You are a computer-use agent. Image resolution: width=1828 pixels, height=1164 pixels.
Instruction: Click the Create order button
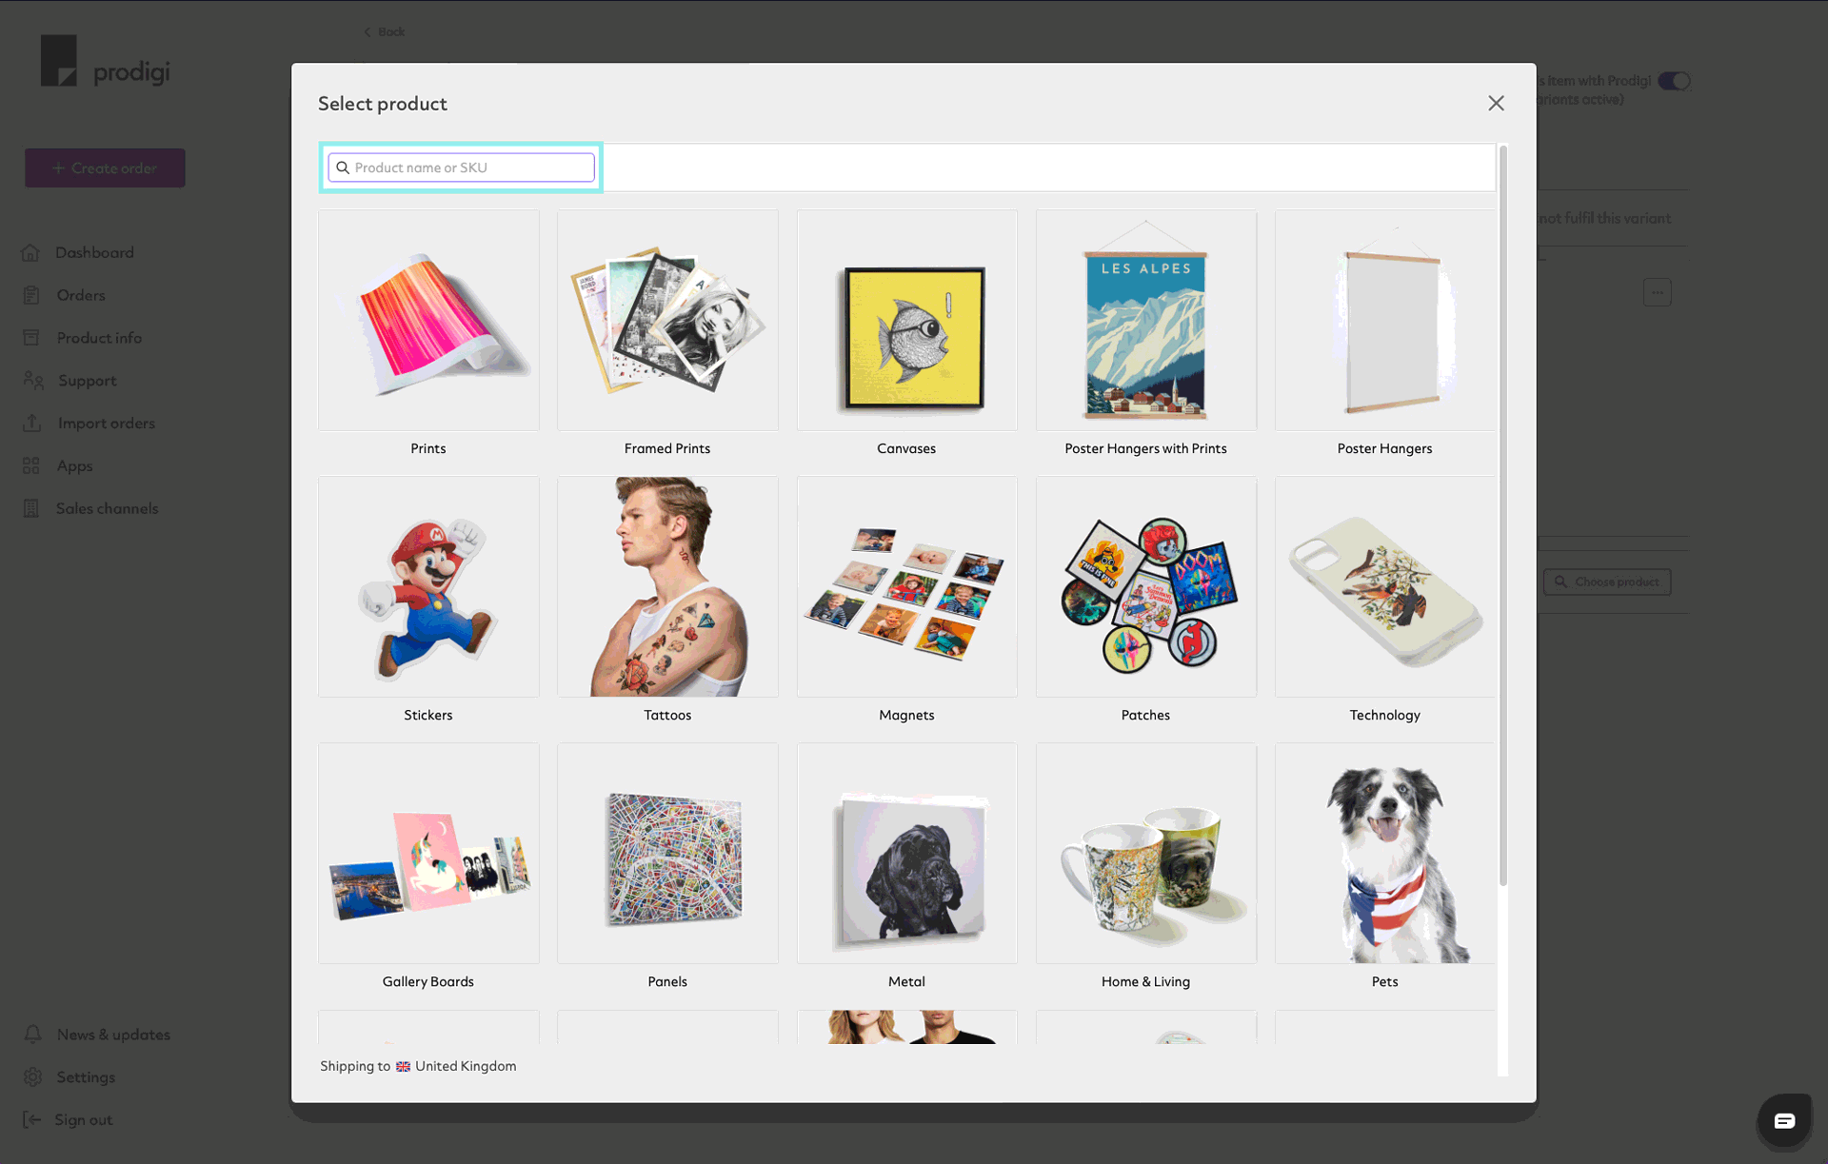[106, 167]
